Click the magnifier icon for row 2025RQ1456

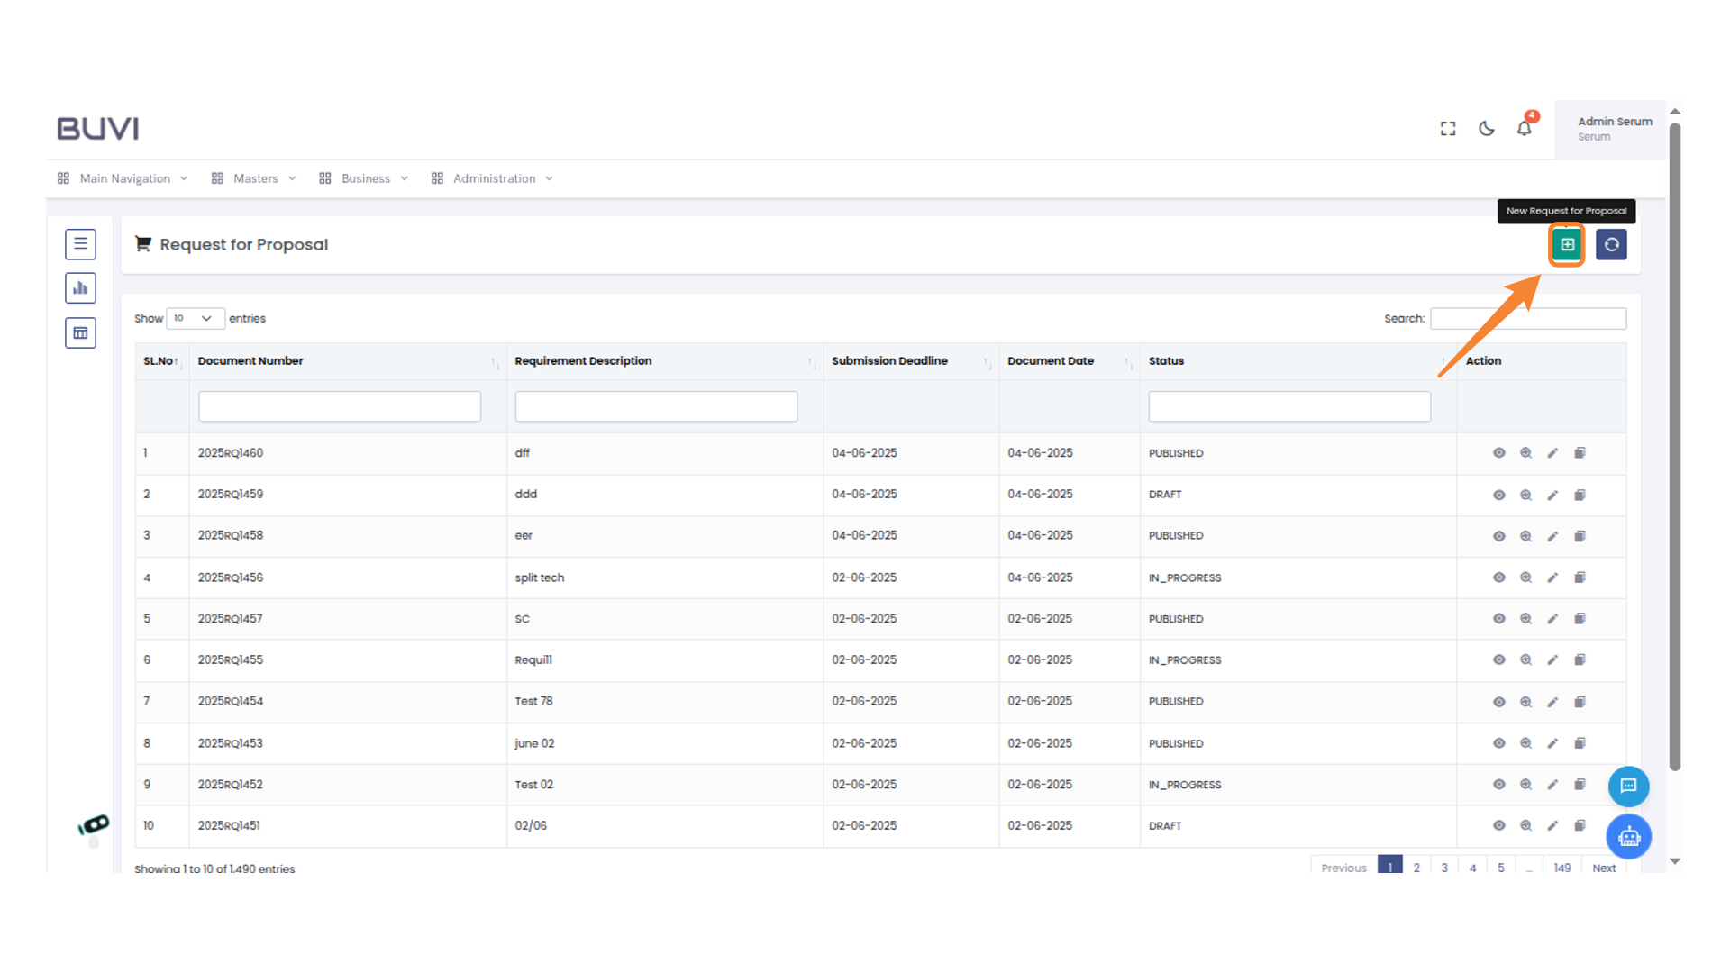click(x=1525, y=577)
